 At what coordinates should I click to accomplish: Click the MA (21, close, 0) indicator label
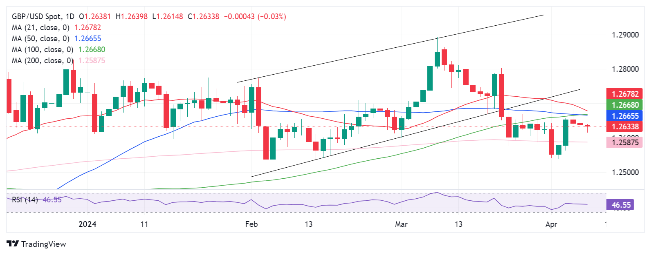pos(40,28)
